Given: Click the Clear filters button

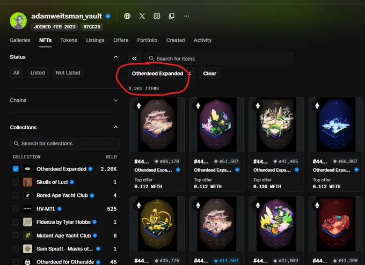Looking at the screenshot, I should tap(209, 73).
